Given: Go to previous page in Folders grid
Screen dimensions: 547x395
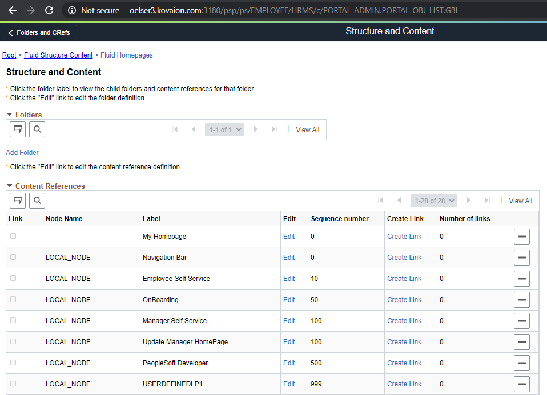Looking at the screenshot, I should pyautogui.click(x=194, y=129).
